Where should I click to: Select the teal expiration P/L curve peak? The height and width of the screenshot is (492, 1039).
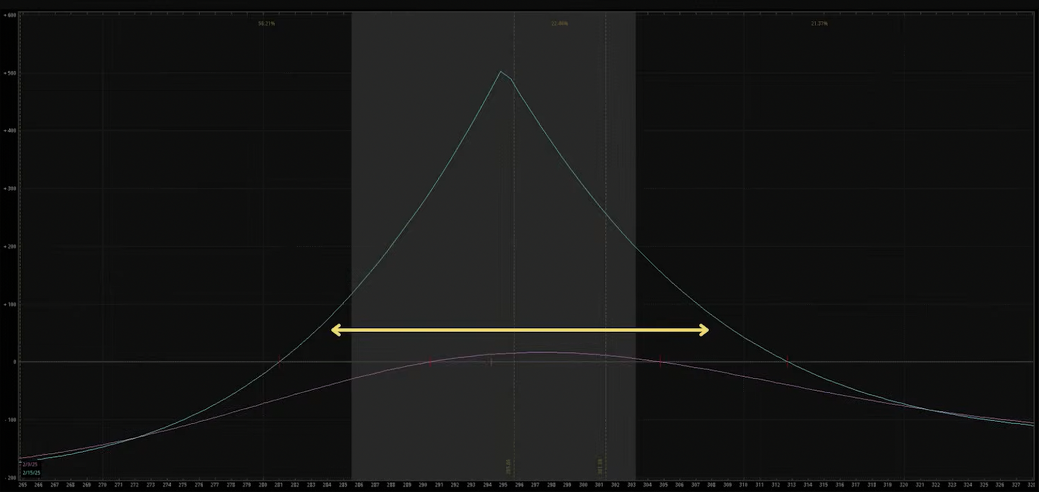[500, 72]
